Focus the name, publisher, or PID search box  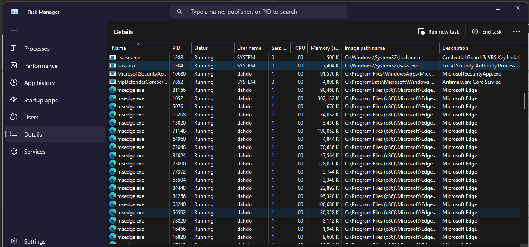[259, 12]
